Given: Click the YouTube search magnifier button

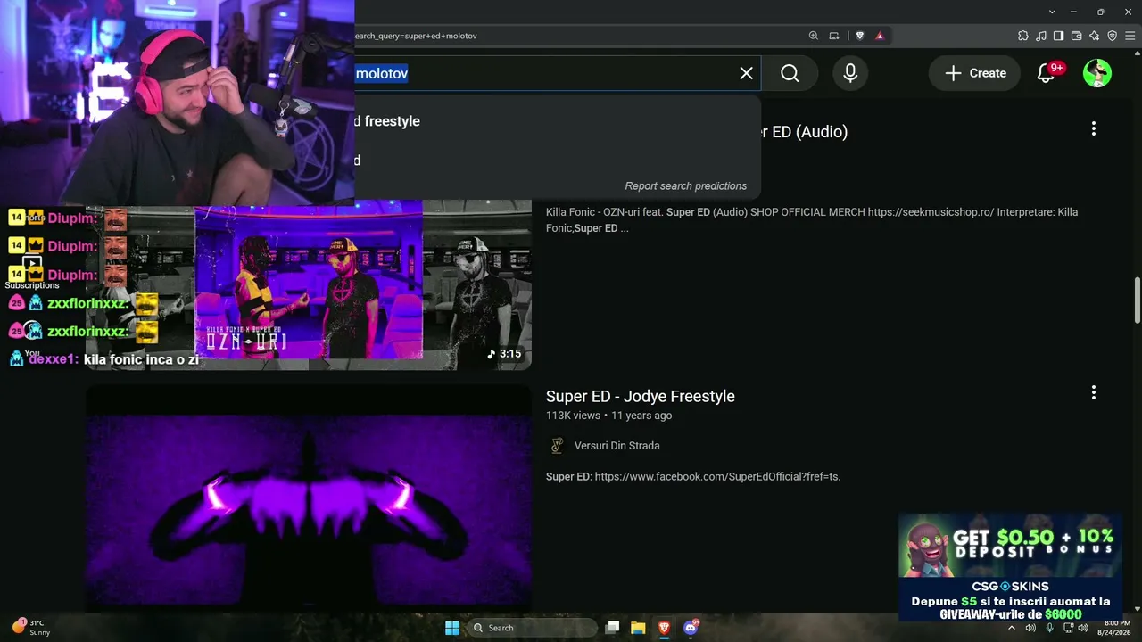Looking at the screenshot, I should click(x=790, y=73).
